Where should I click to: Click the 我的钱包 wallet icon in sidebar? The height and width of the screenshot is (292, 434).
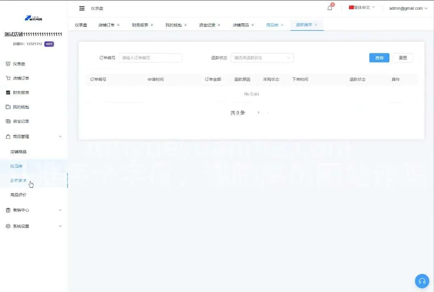pyautogui.click(x=8, y=107)
